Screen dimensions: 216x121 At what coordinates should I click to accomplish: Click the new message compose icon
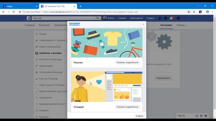197,116
